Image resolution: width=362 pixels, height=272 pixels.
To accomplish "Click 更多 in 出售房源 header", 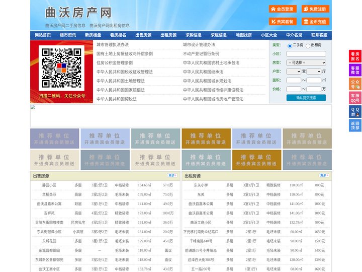I will tap(172, 175).
